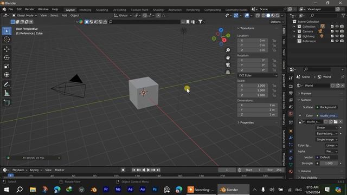Expand the Collection tree item

(294, 27)
